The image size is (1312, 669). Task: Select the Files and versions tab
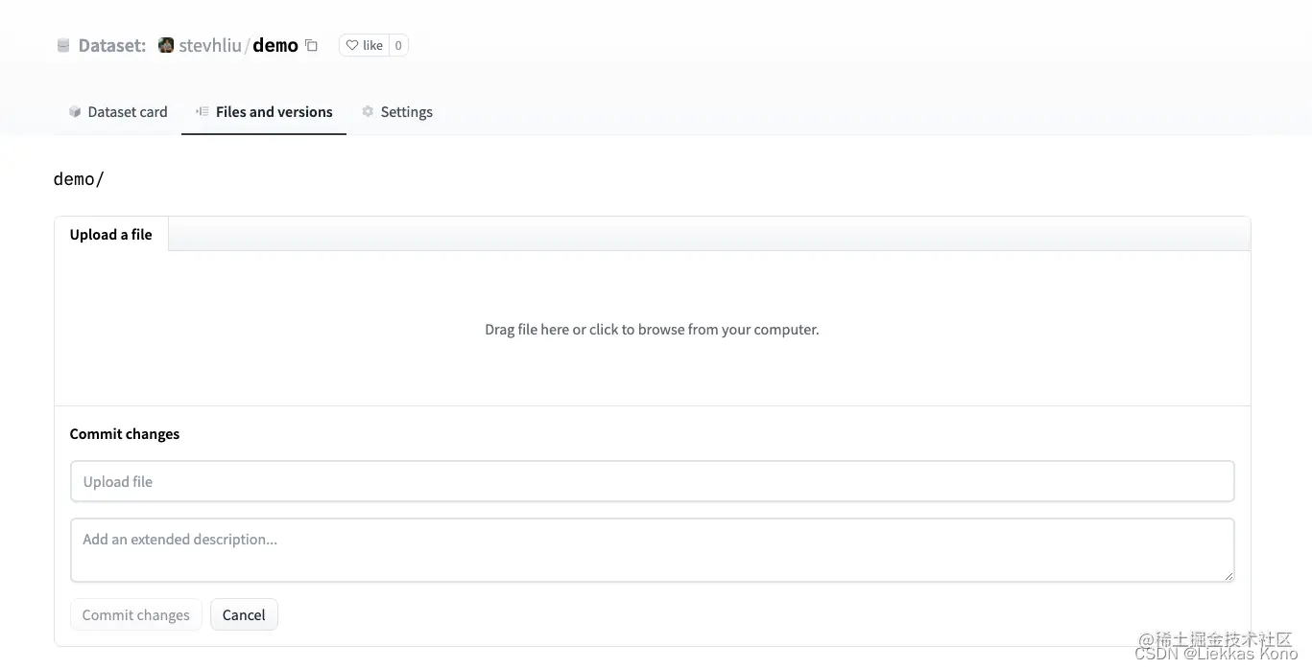tap(264, 112)
